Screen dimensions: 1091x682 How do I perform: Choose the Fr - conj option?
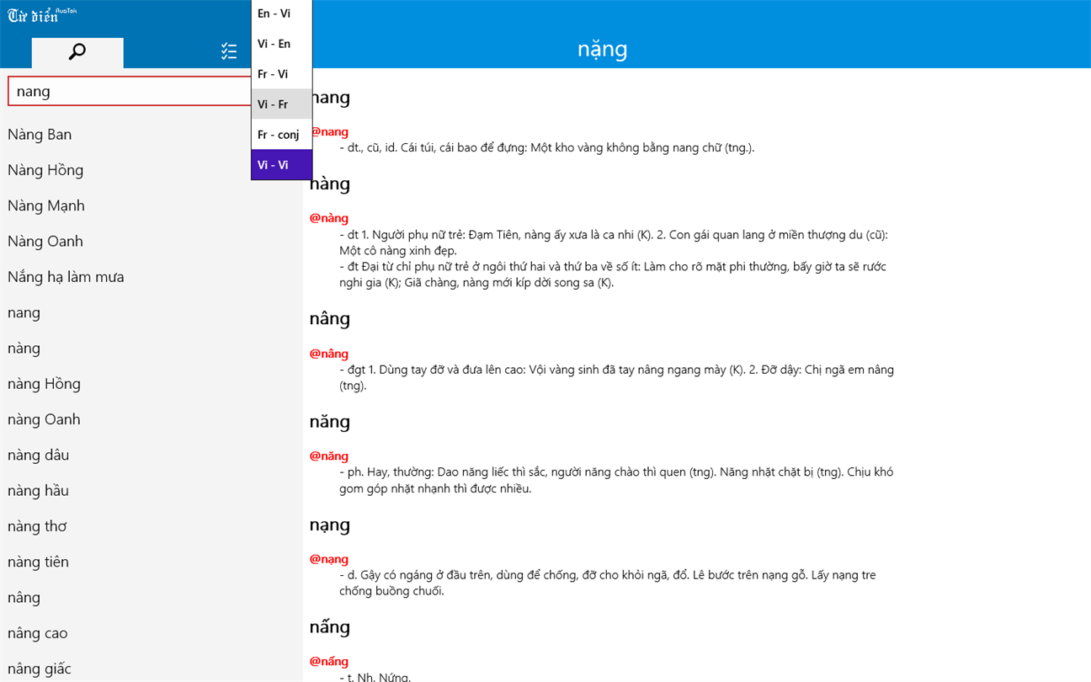pyautogui.click(x=281, y=135)
